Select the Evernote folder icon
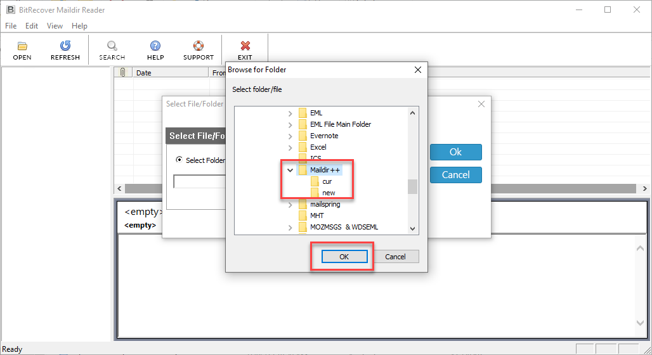This screenshot has width=652, height=355. click(x=303, y=136)
